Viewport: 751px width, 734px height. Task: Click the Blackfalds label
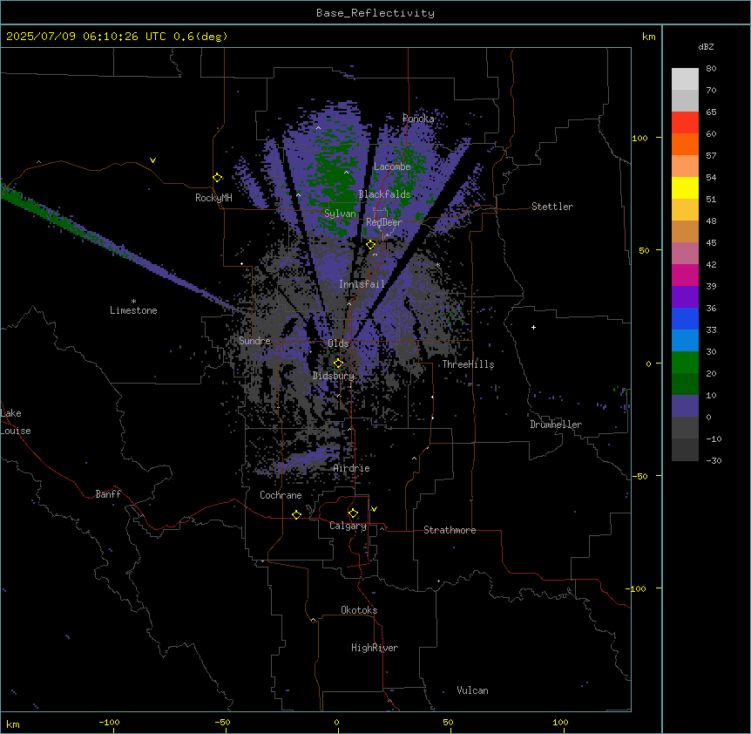click(384, 194)
